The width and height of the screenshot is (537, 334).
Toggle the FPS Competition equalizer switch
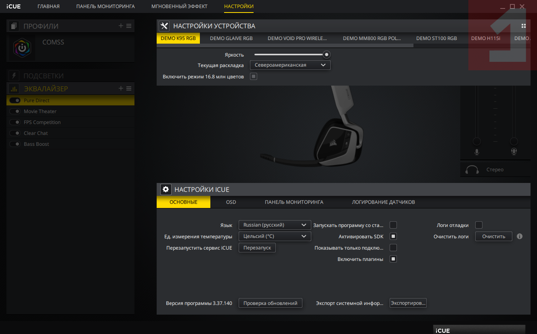tap(15, 122)
